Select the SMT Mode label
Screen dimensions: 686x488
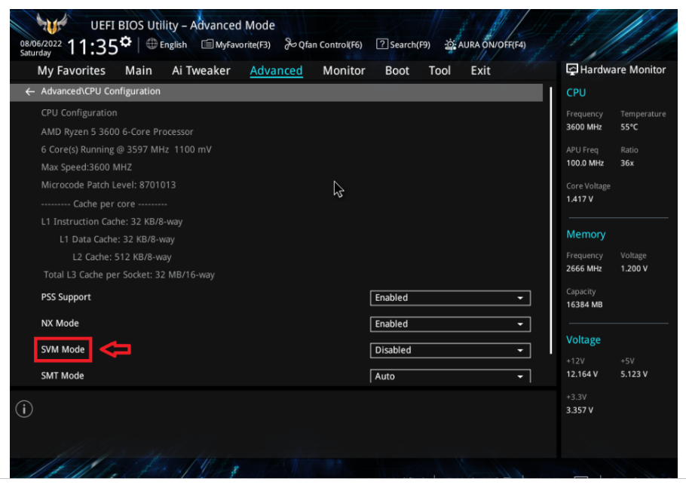click(63, 376)
